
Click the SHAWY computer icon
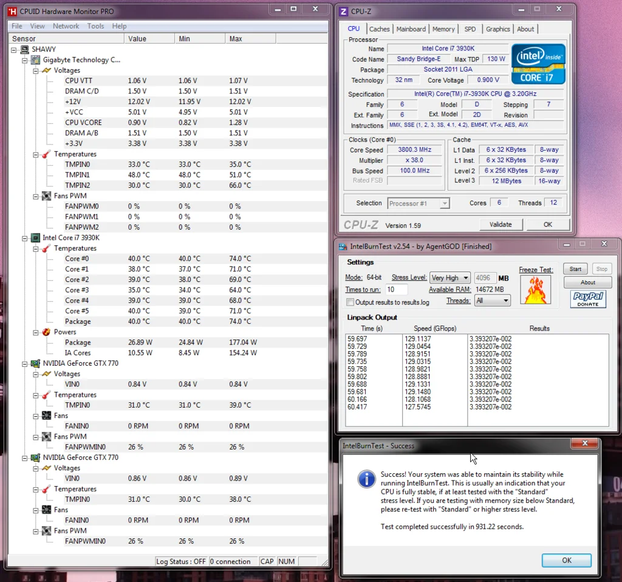[x=24, y=49]
